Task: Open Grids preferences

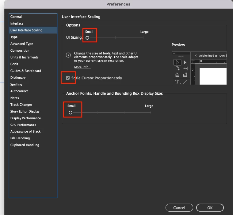Action: (x=33, y=64)
